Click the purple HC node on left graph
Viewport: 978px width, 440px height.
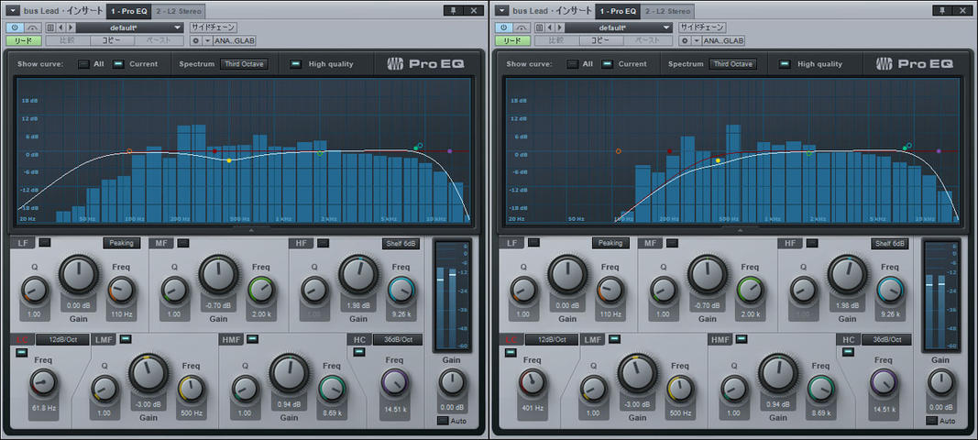coord(450,151)
